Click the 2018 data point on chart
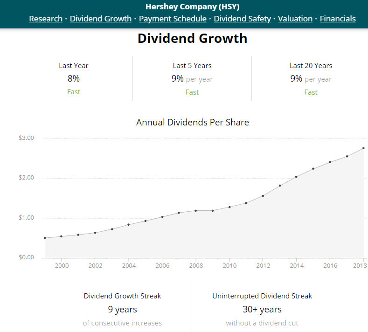The width and height of the screenshot is (368, 332). coord(363,148)
